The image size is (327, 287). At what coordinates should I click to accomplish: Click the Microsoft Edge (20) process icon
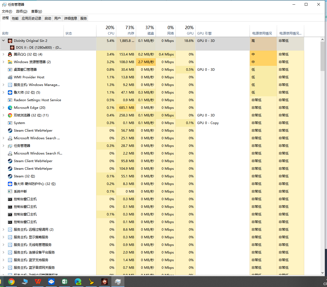[x=10, y=108]
